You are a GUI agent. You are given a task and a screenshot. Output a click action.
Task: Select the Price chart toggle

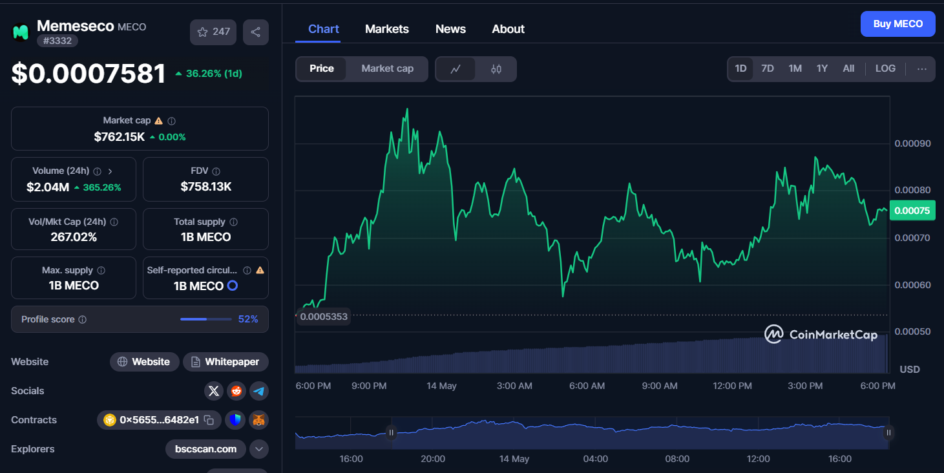coord(322,68)
